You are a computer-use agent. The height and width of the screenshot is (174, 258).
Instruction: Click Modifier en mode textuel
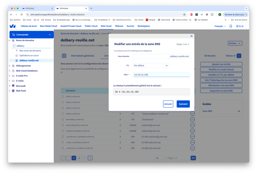[221, 69]
